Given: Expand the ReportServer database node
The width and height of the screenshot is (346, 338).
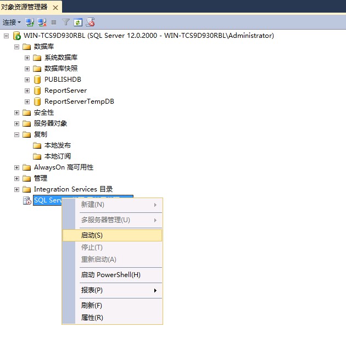Looking at the screenshot, I should pyautogui.click(x=27, y=91).
